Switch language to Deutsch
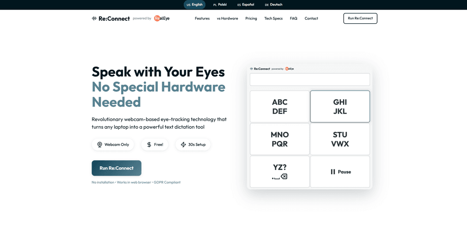 coord(273,5)
